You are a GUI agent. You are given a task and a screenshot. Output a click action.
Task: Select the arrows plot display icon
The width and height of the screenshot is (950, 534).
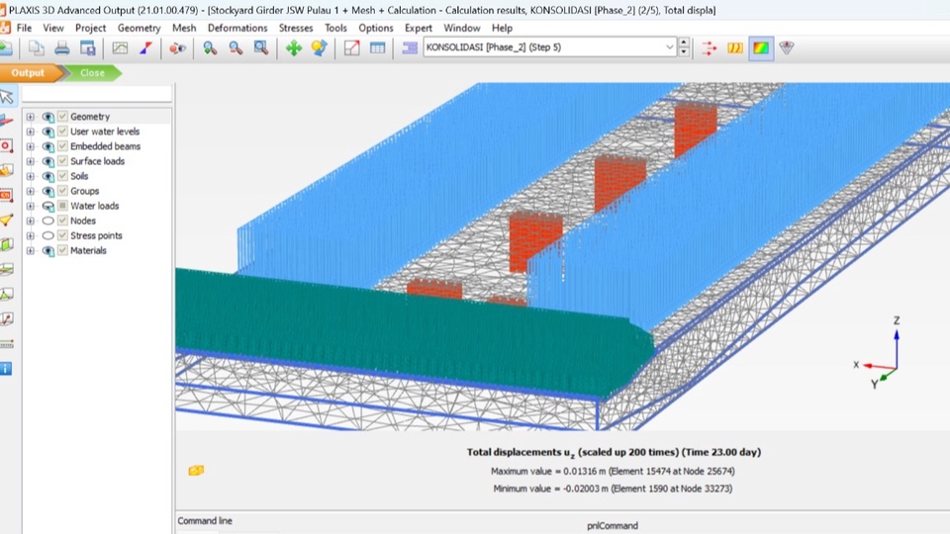coord(710,47)
